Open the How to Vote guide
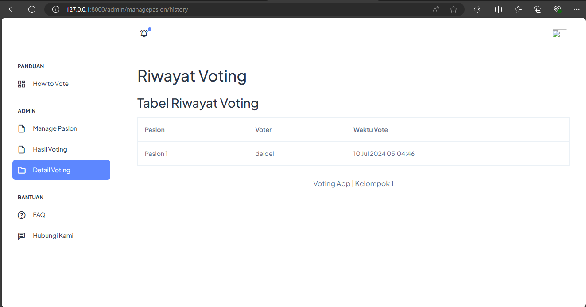586x307 pixels. click(50, 84)
